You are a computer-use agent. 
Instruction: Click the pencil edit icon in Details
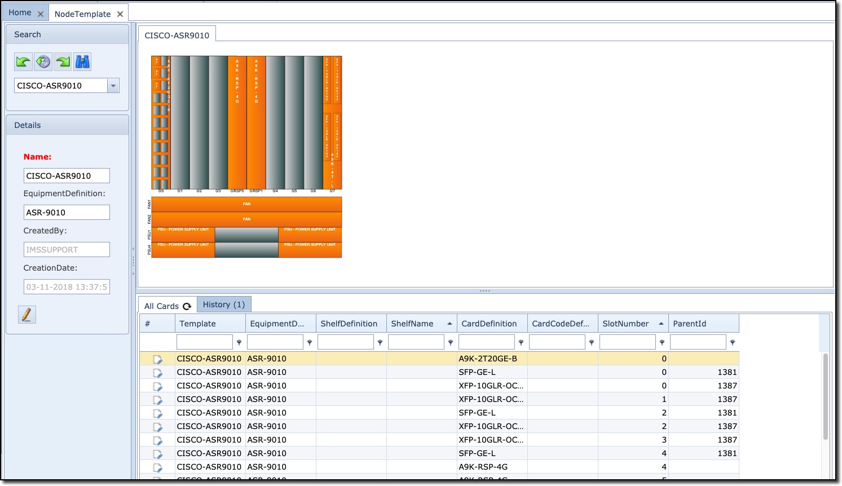pos(27,315)
